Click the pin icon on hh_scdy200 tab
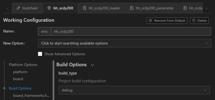The image size is (215, 100). [49, 8]
